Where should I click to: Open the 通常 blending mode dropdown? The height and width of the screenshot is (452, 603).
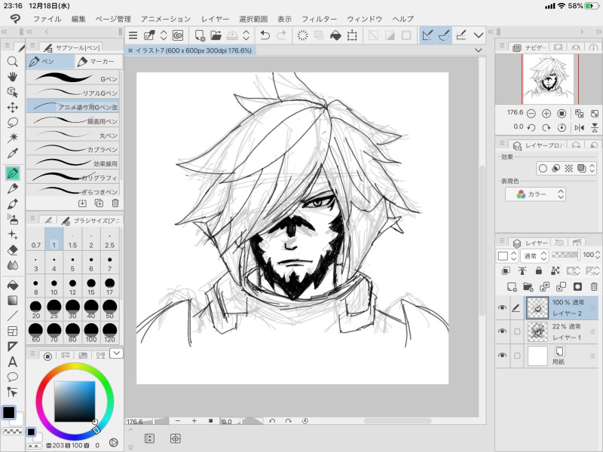[534, 256]
